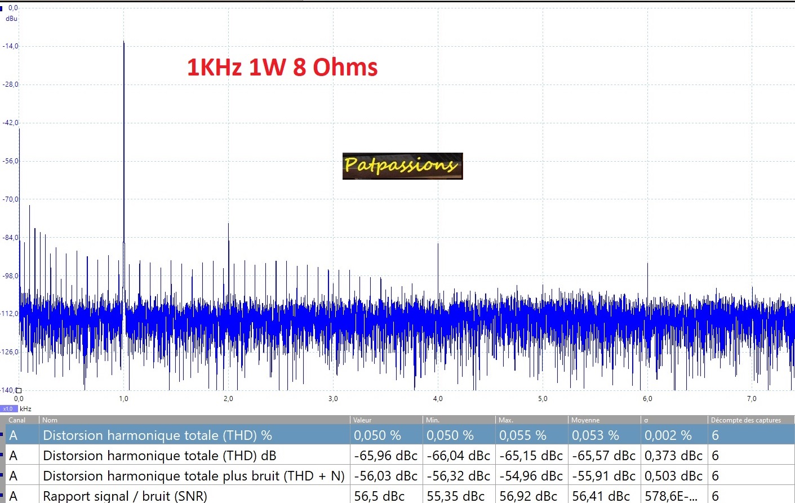Click the Canal column header
Image resolution: width=795 pixels, height=503 pixels.
pos(17,420)
